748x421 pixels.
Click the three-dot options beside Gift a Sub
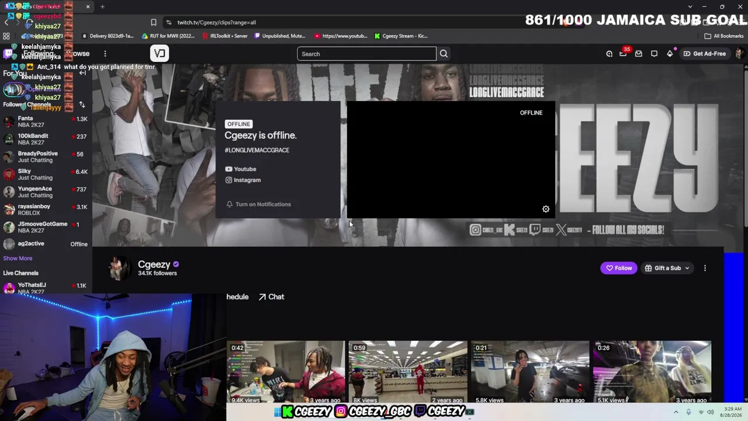click(705, 268)
